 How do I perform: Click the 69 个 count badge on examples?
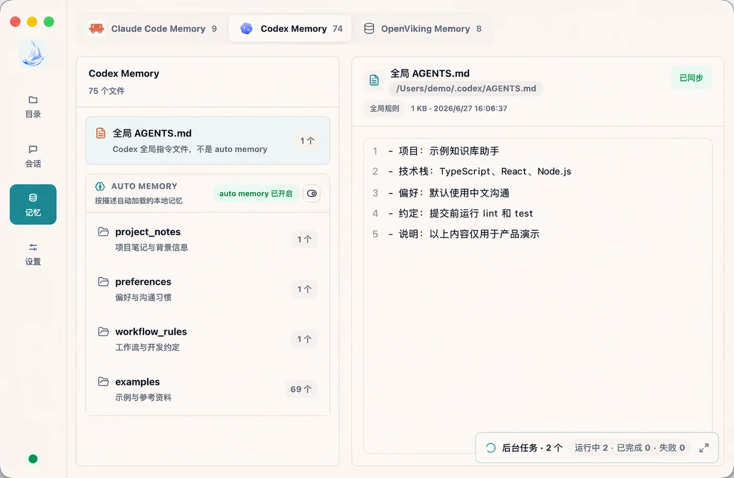(301, 389)
